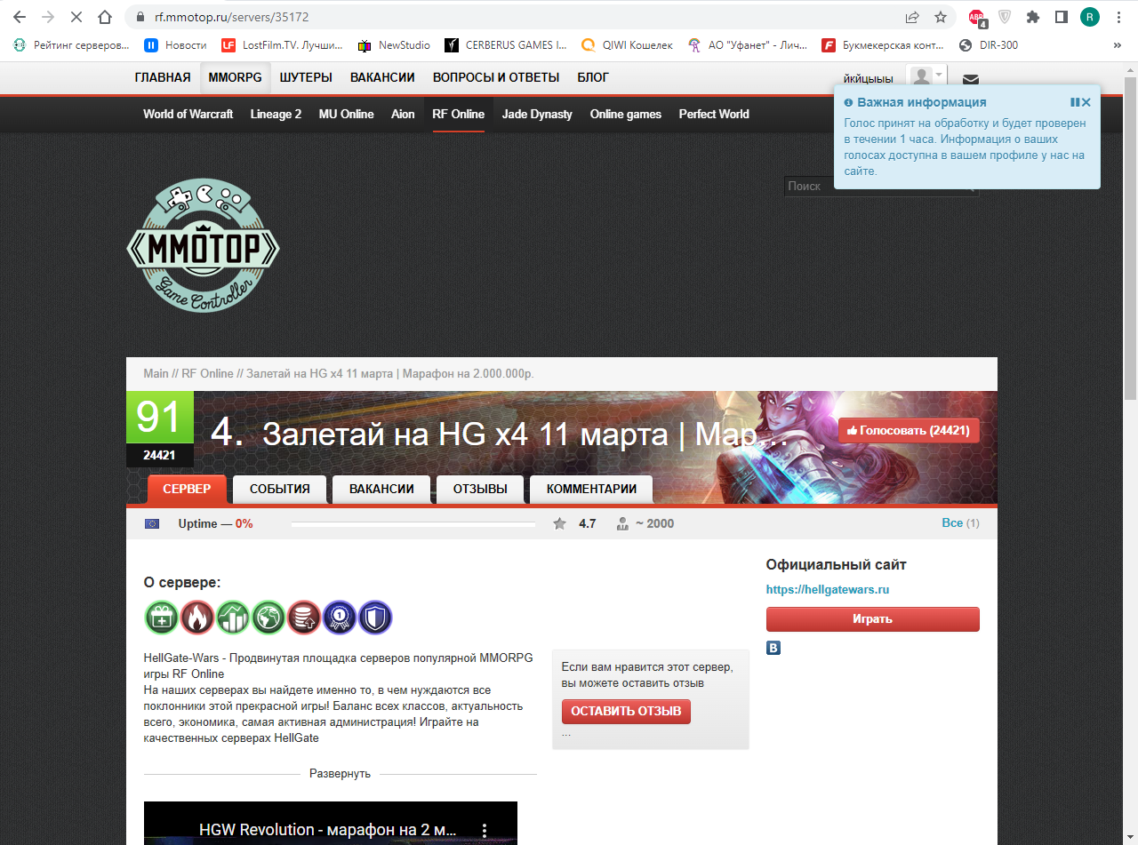Viewport: 1138px width, 845px height.
Task: Click the MMOTOP Game Controller logo
Action: pos(203,245)
